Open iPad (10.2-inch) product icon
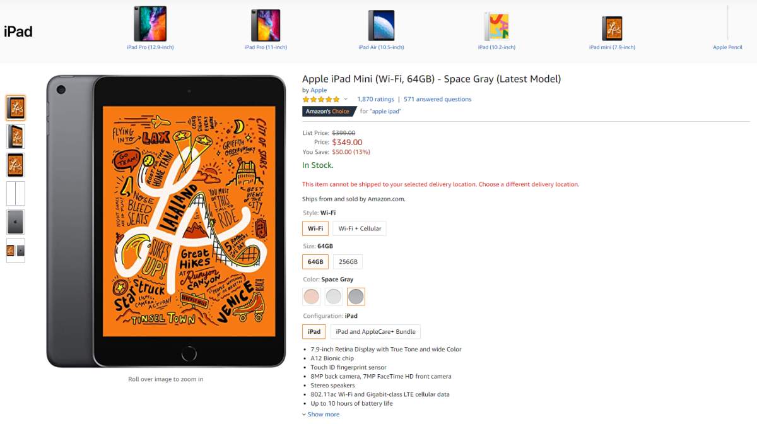 click(496, 26)
